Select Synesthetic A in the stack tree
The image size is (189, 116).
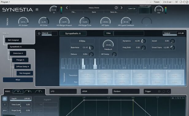tap(16, 47)
